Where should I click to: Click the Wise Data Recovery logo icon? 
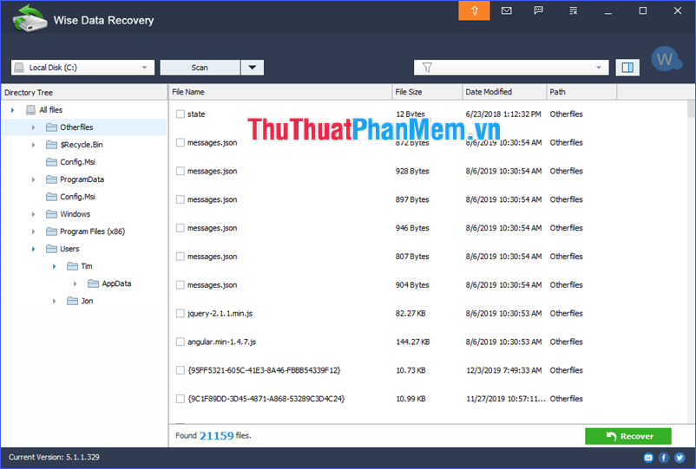pyautogui.click(x=30, y=18)
